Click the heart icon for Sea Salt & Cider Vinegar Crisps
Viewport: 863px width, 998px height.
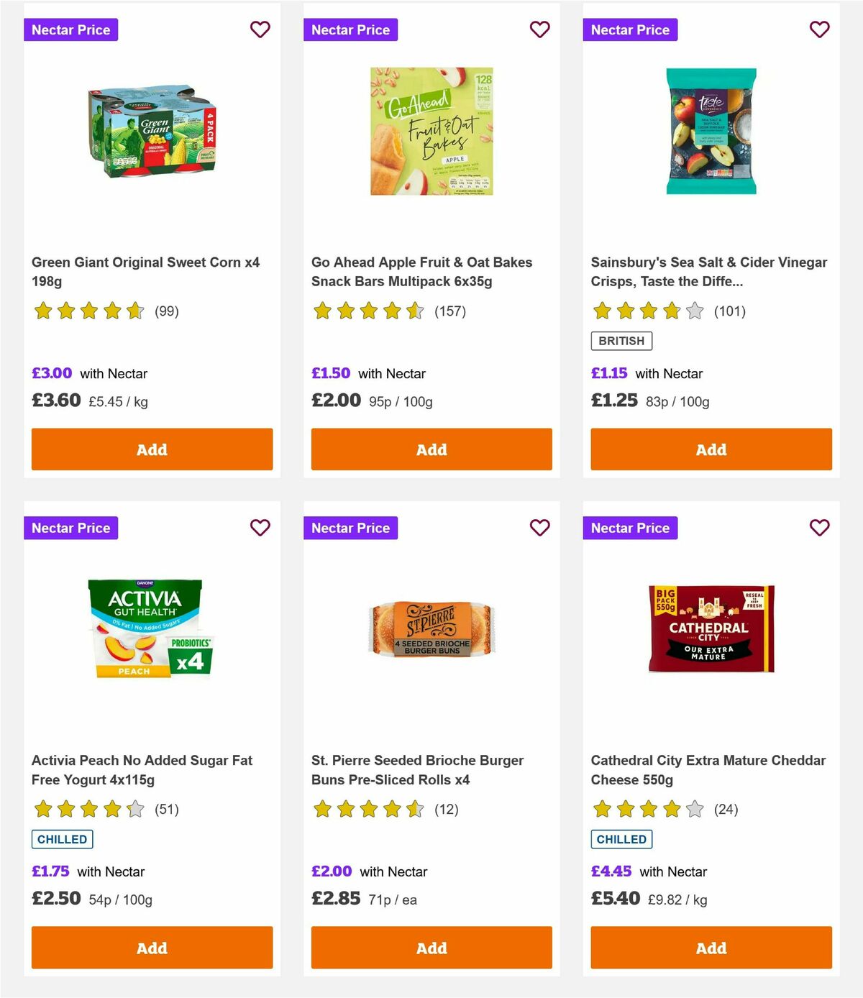[x=819, y=29]
